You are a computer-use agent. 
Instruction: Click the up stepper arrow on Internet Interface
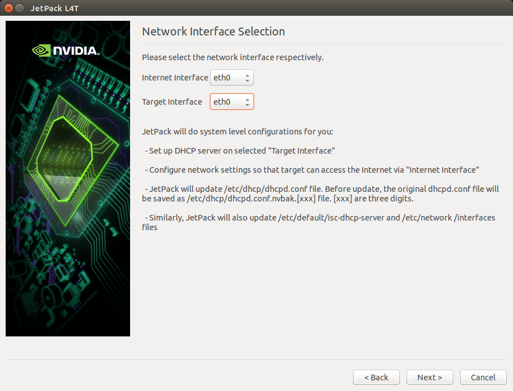(248, 75)
